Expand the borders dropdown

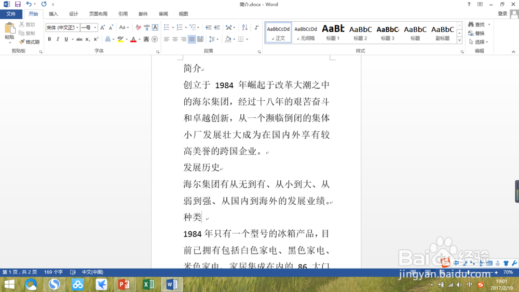[247, 39]
